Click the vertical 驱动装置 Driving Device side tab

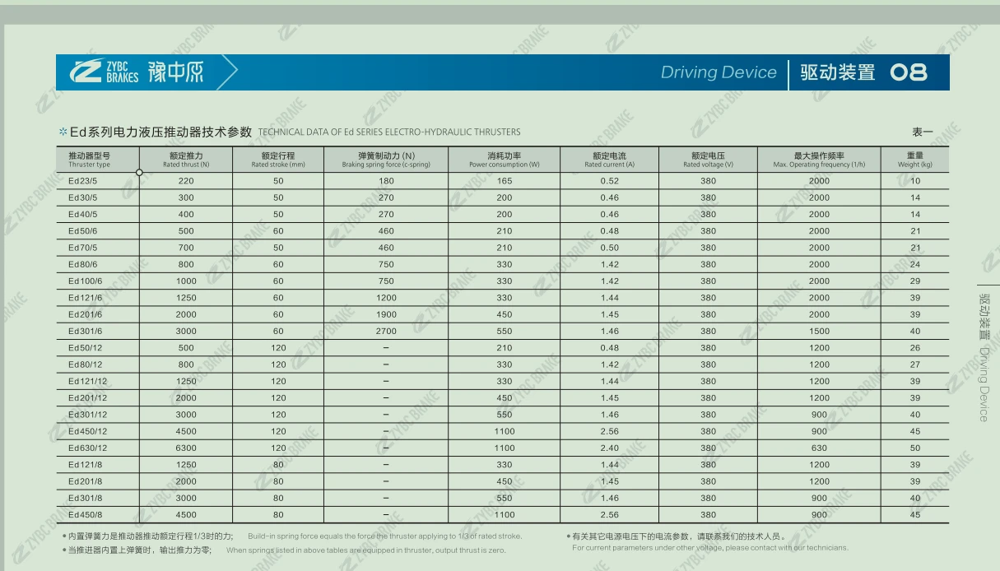click(983, 357)
